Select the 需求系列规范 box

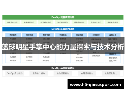(x=29, y=22)
